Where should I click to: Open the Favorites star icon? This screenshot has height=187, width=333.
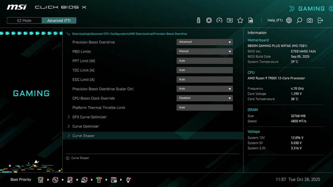tap(240, 20)
